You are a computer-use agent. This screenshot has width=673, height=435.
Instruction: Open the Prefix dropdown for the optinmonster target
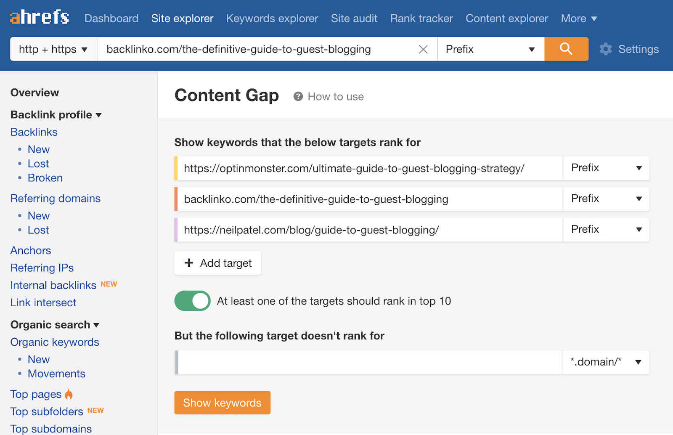click(606, 168)
